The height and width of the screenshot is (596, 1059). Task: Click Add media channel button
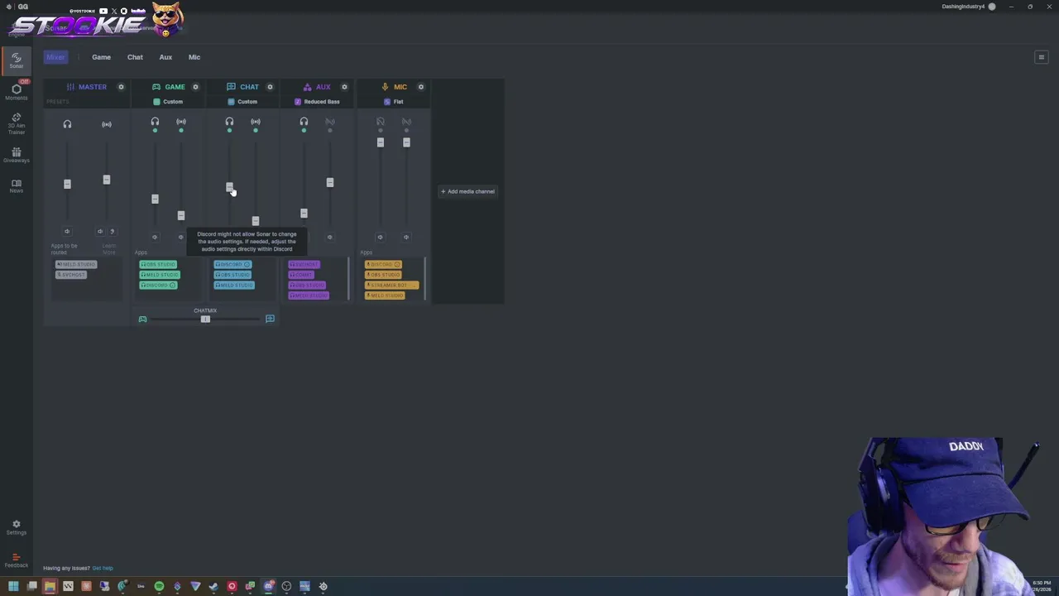(x=467, y=191)
